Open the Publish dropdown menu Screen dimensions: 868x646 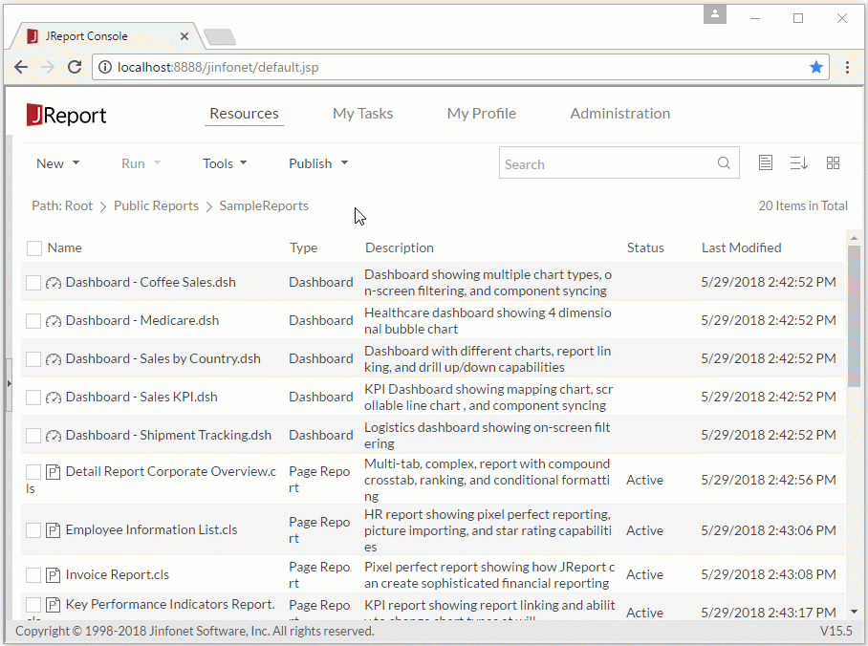tap(318, 163)
